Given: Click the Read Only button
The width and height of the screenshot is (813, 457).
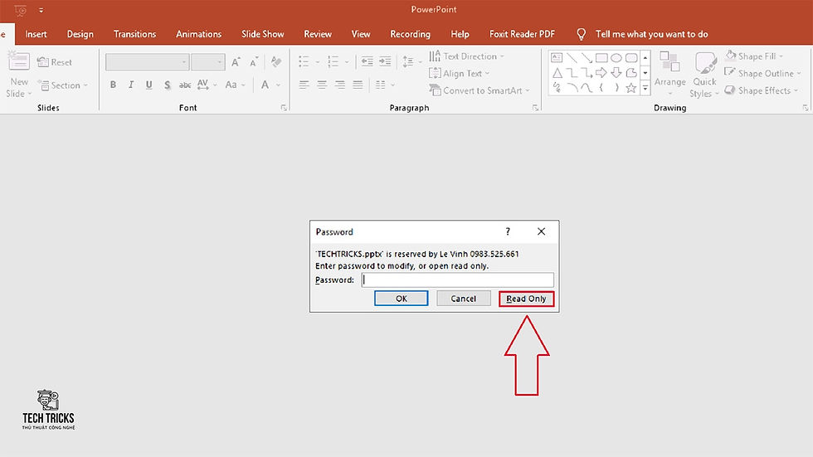Looking at the screenshot, I should click(526, 299).
